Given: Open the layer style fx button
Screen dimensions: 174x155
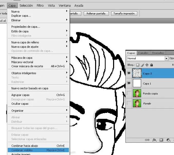Looking at the screenshot, I should [154, 140].
